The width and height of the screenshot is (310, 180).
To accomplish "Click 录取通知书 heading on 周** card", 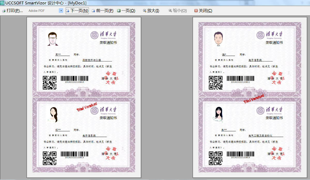I will (108, 42).
